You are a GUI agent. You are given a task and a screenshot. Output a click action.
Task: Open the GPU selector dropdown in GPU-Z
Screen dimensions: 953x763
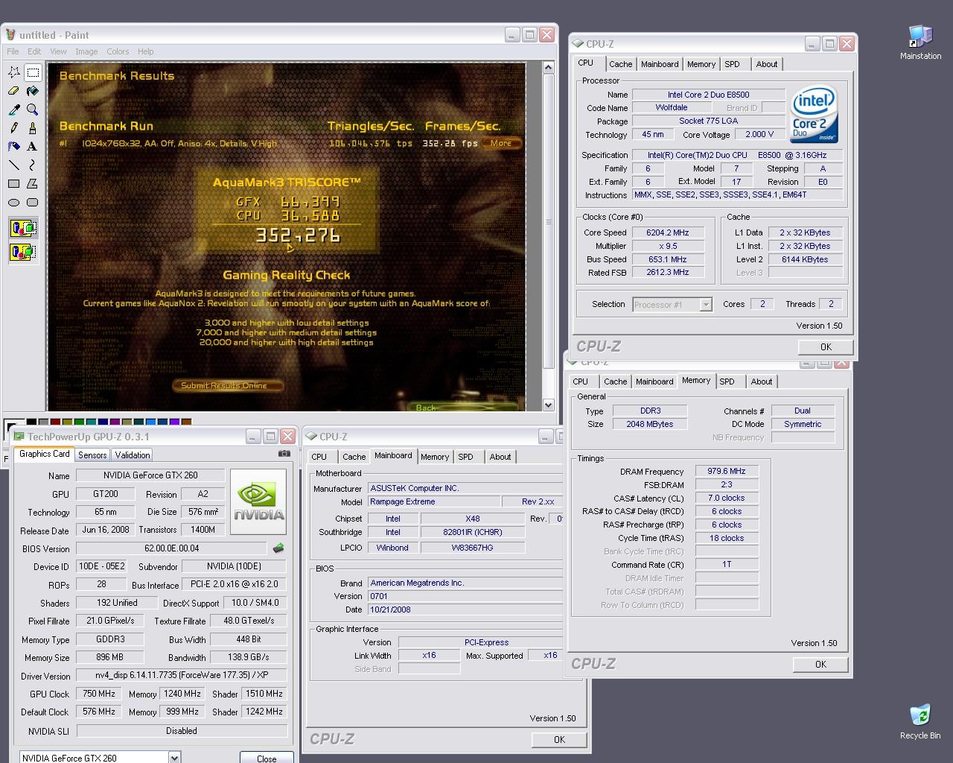[x=174, y=758]
